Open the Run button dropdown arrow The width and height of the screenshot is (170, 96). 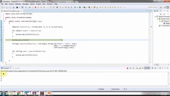(x=82, y=7)
